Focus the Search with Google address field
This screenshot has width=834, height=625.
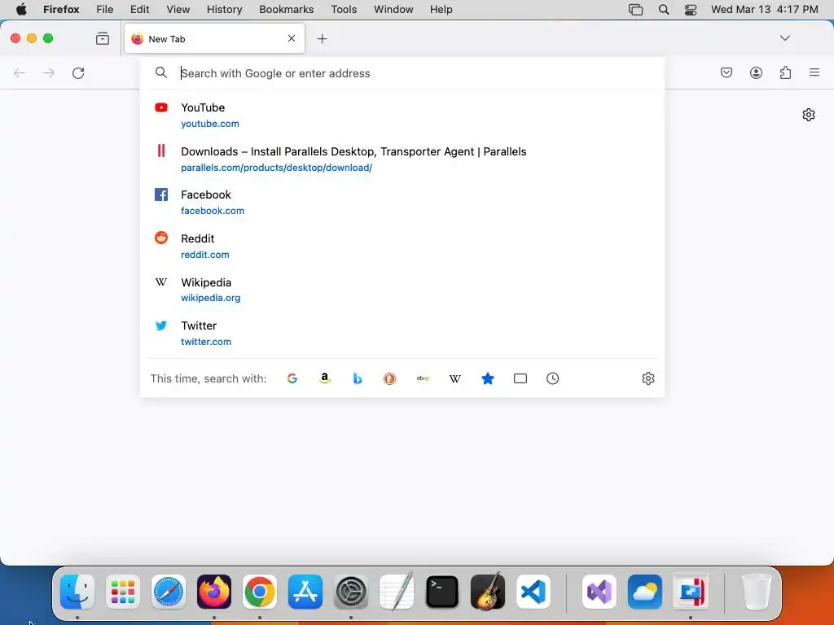402,73
